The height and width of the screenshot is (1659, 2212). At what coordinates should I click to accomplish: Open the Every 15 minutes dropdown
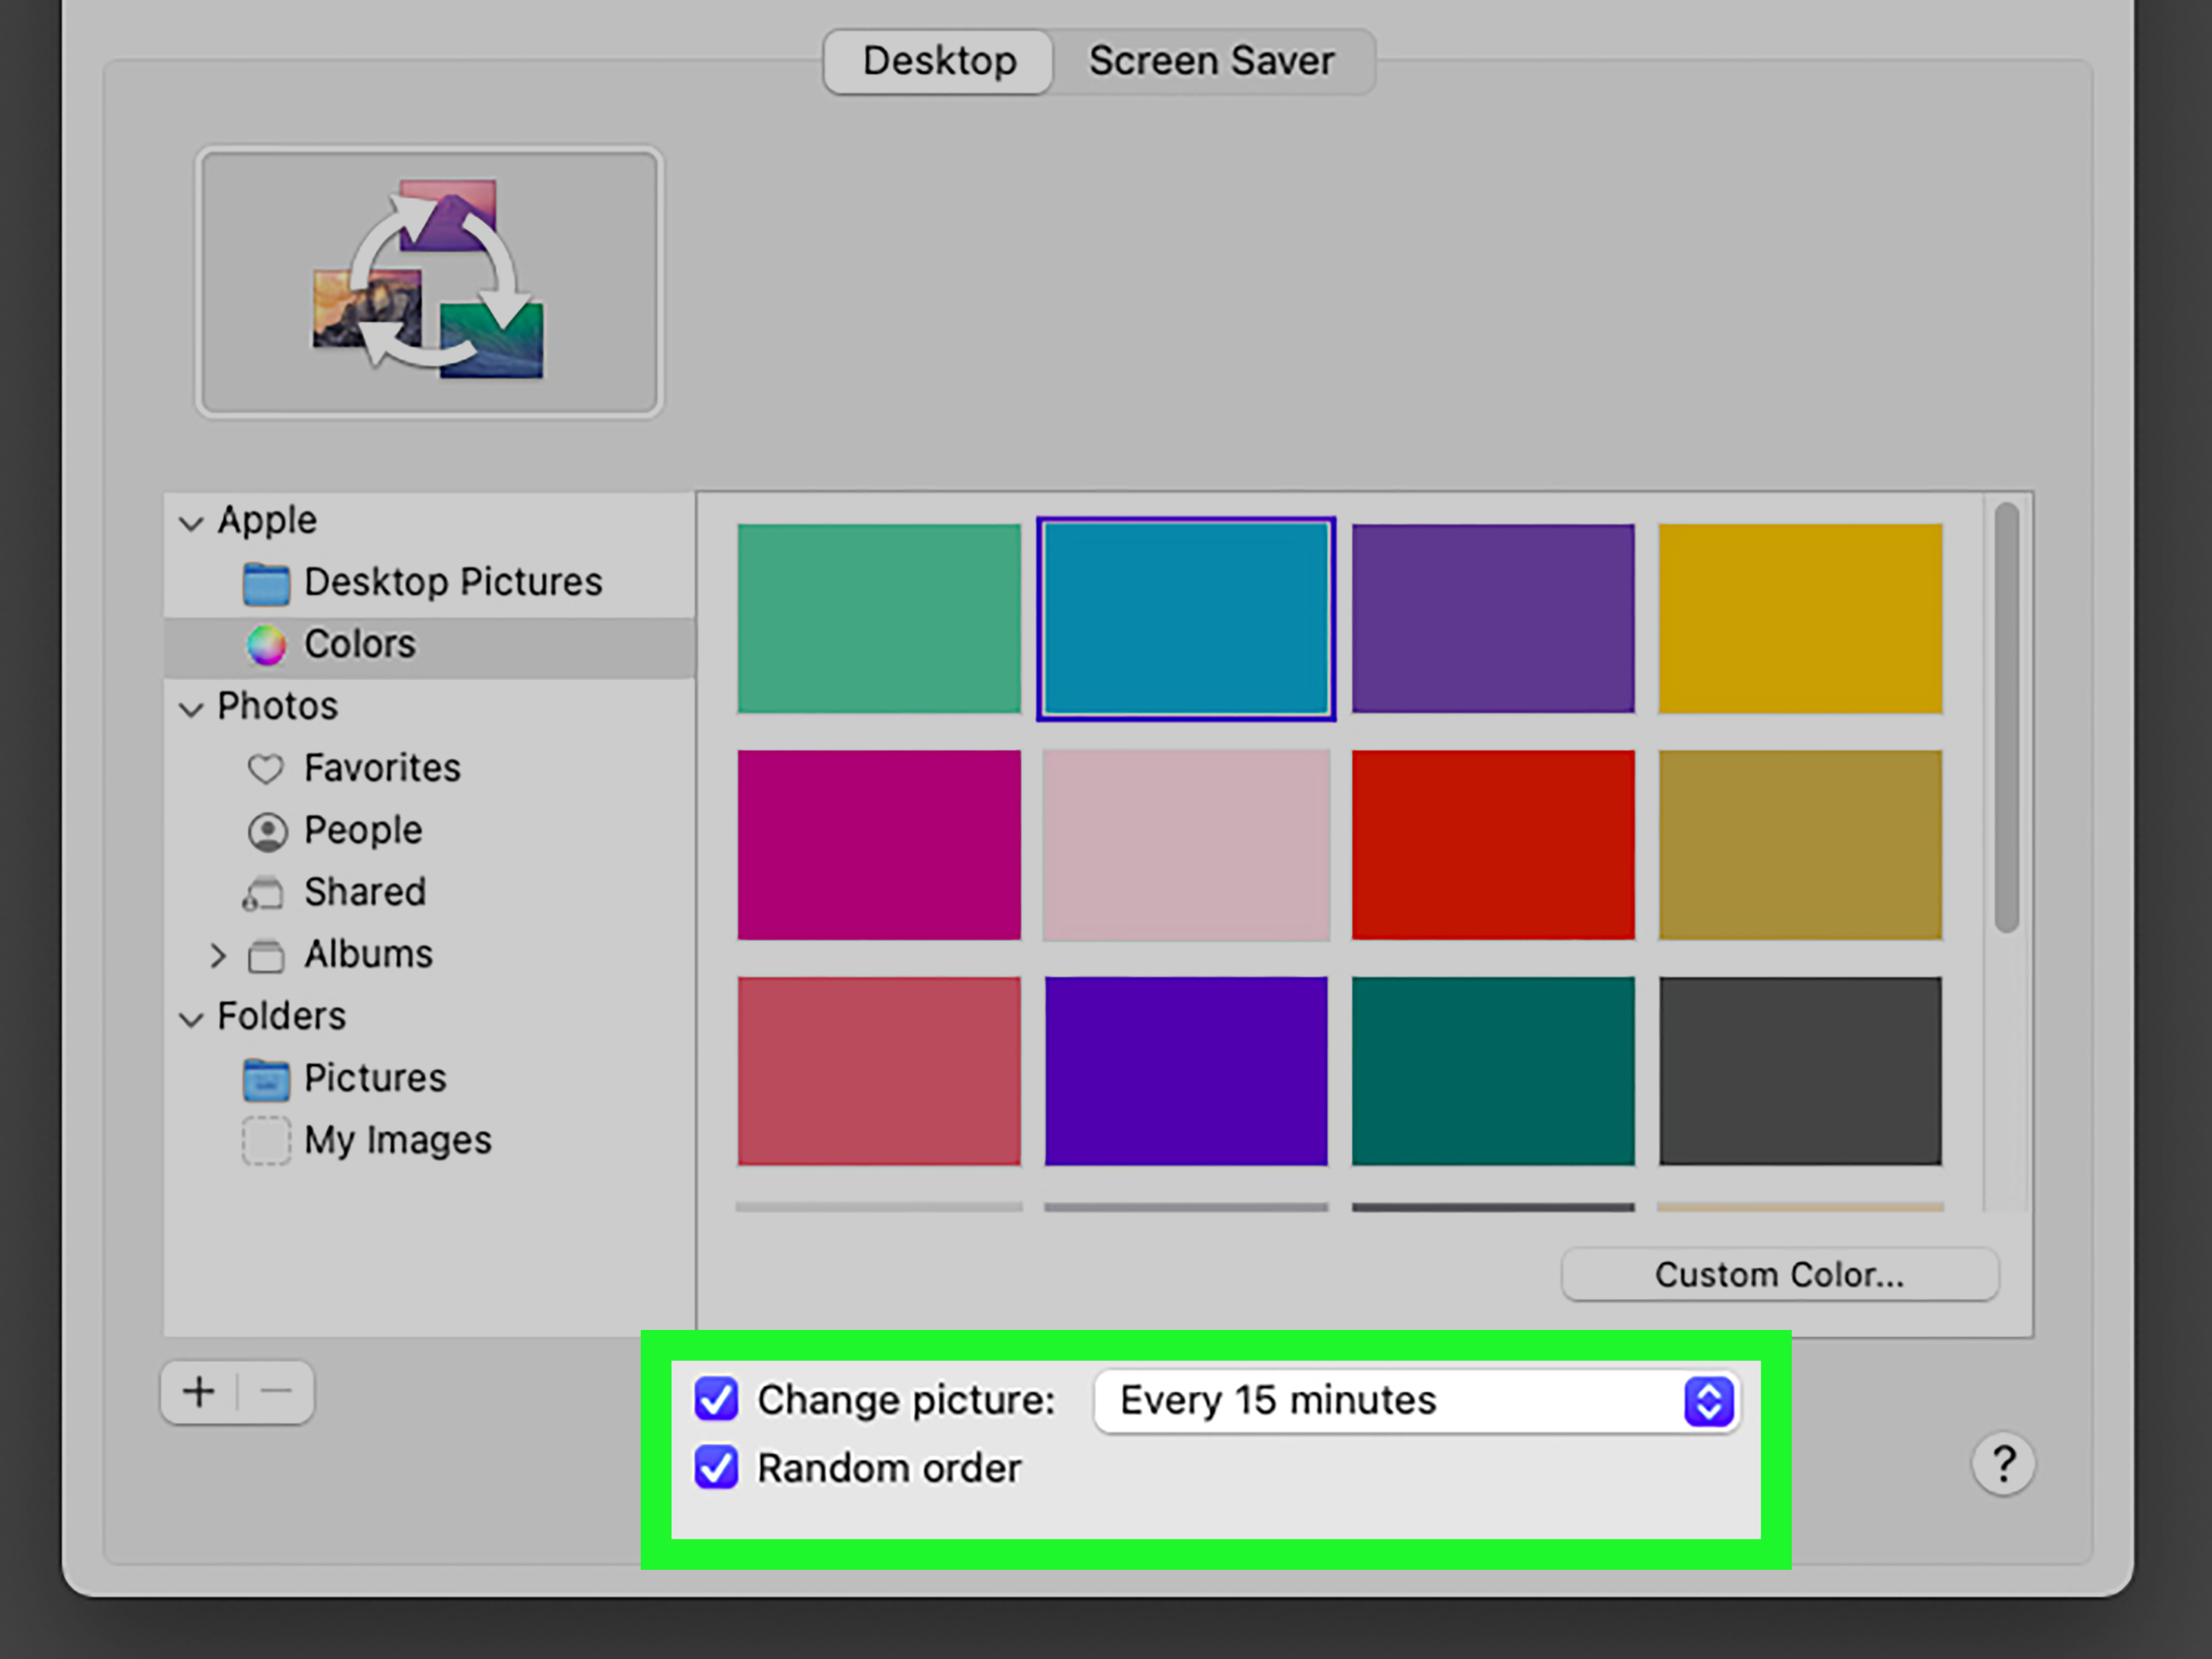click(1417, 1401)
